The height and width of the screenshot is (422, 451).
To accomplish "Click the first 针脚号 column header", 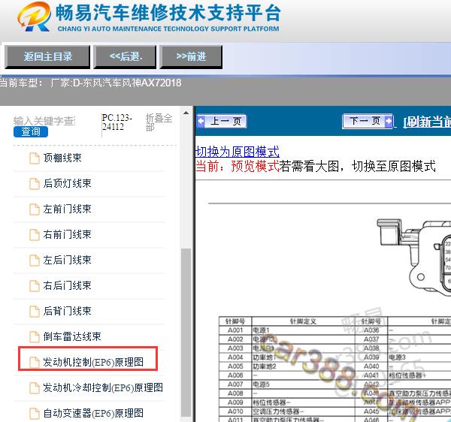I will click(x=235, y=321).
